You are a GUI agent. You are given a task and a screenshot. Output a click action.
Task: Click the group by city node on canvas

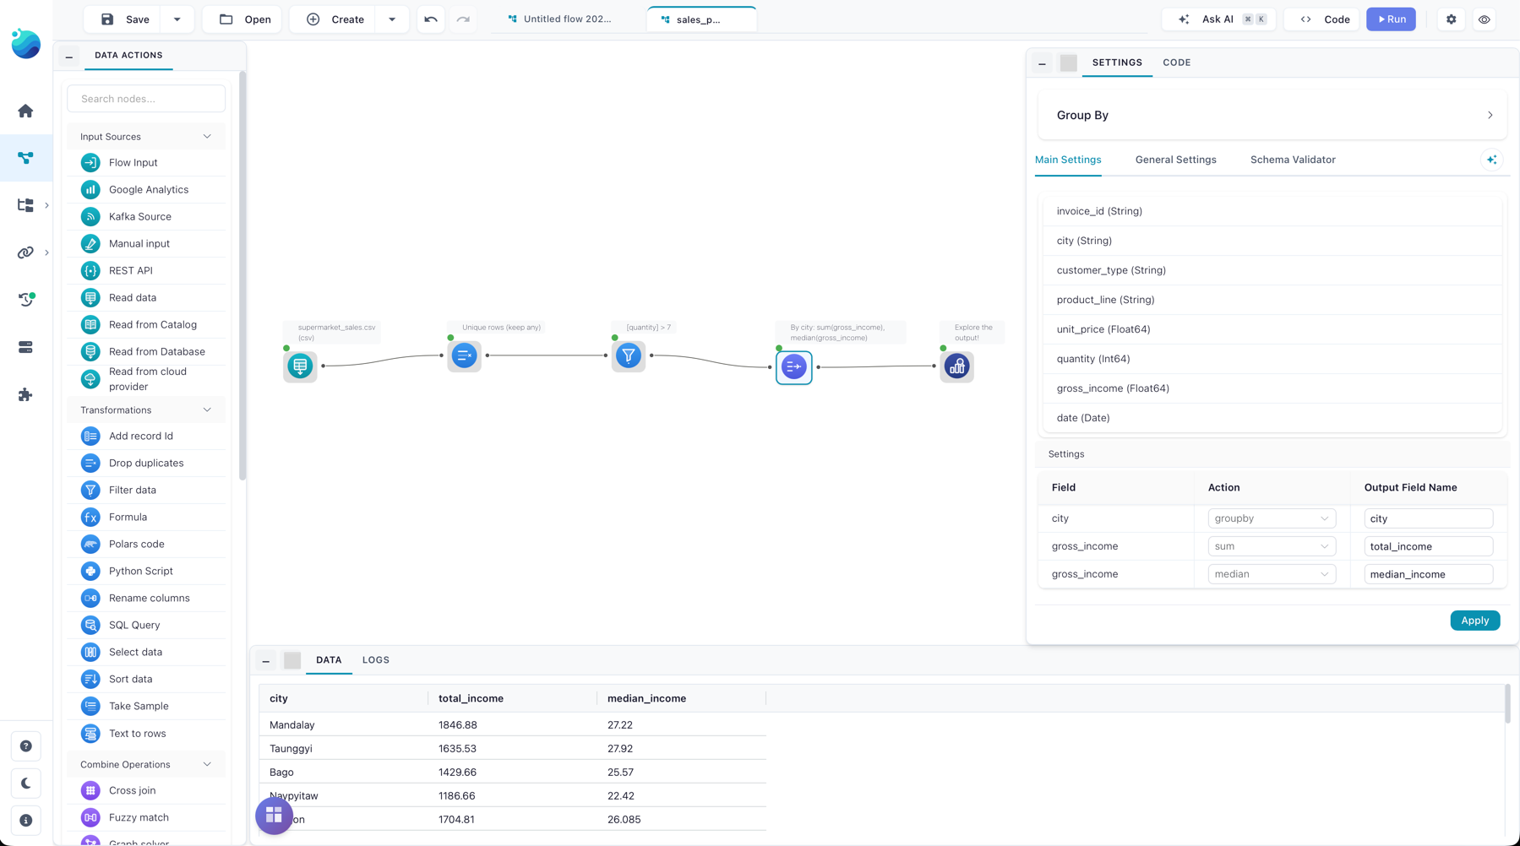click(793, 366)
